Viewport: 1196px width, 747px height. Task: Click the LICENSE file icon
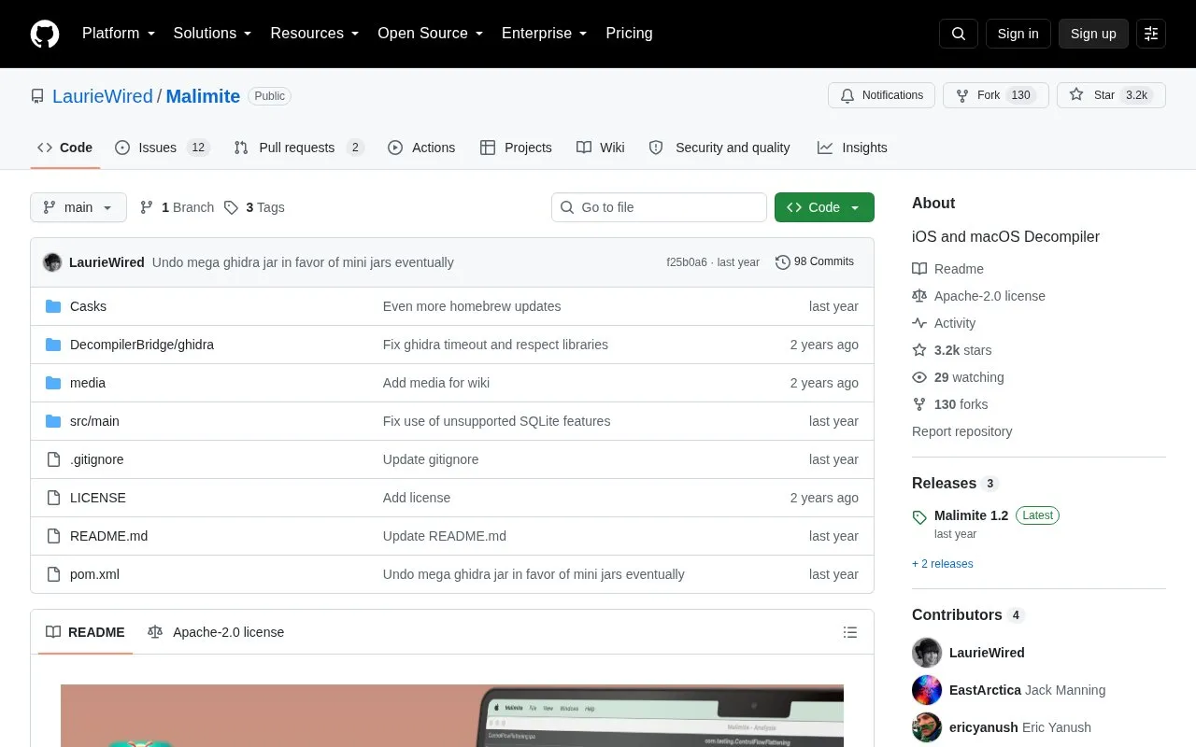[53, 498]
